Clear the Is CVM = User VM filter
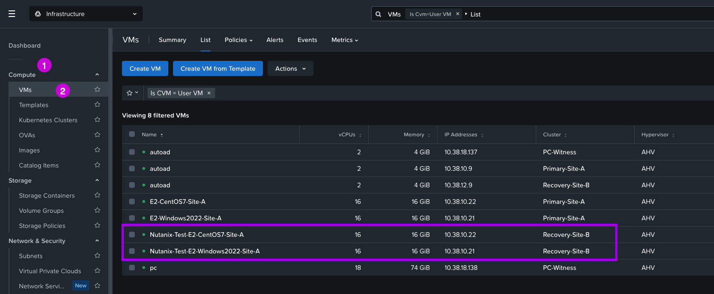 pyautogui.click(x=209, y=93)
